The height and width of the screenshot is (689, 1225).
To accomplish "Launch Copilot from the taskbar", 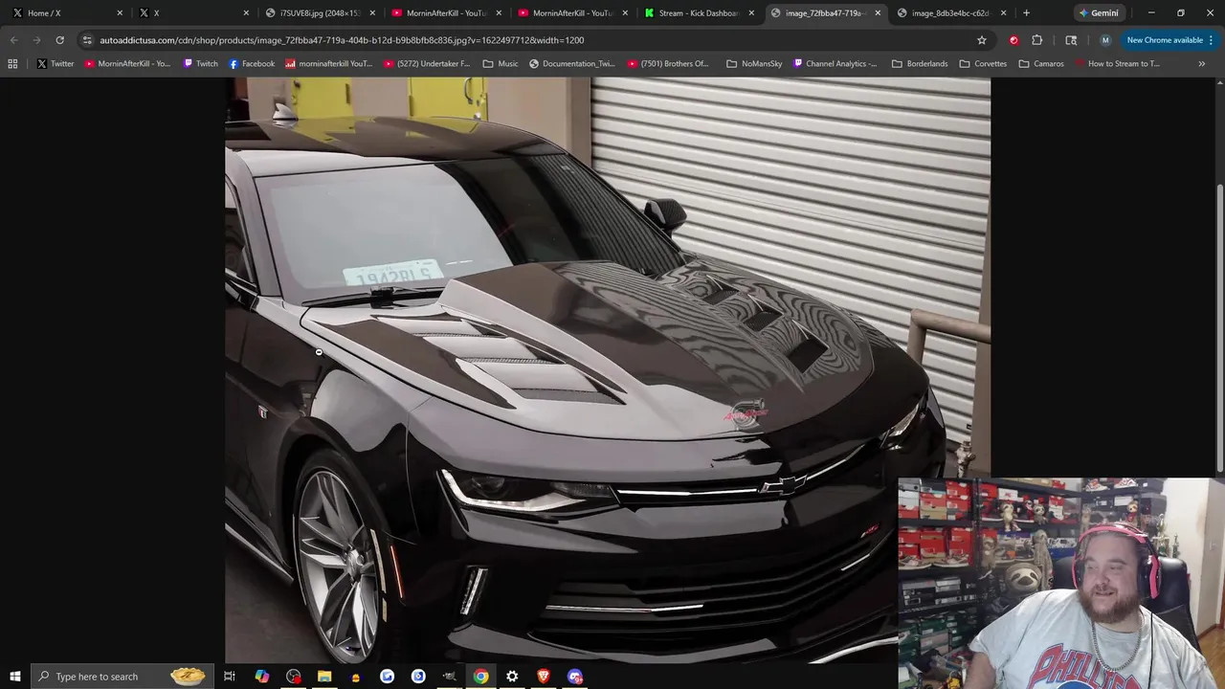I will (x=262, y=677).
